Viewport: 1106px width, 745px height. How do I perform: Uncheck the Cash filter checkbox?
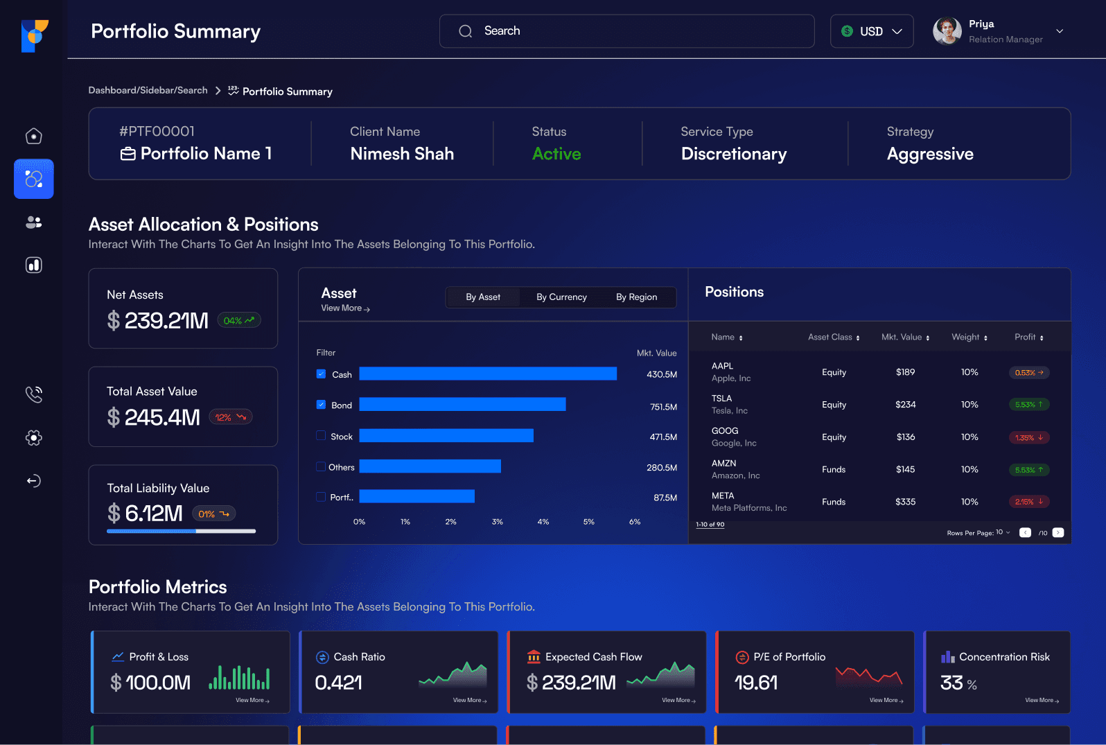[x=321, y=374]
